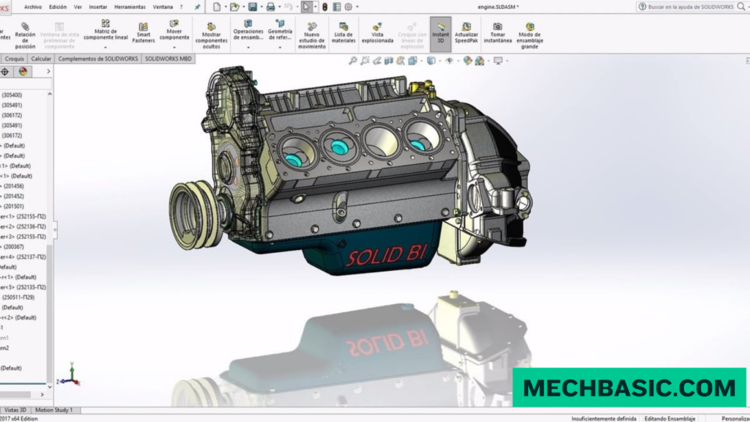750x422 pixels.
Task: Click Vista explosionada
Action: (377, 32)
